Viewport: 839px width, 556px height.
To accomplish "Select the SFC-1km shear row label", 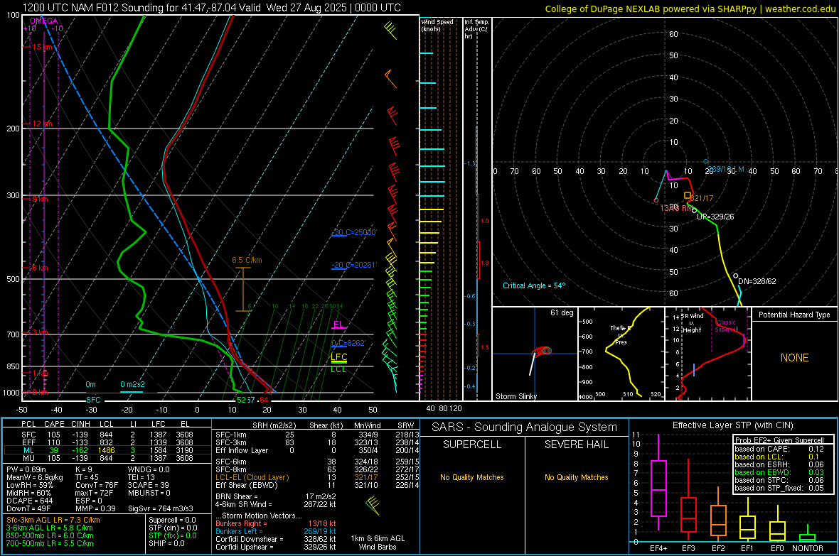I will point(231,435).
